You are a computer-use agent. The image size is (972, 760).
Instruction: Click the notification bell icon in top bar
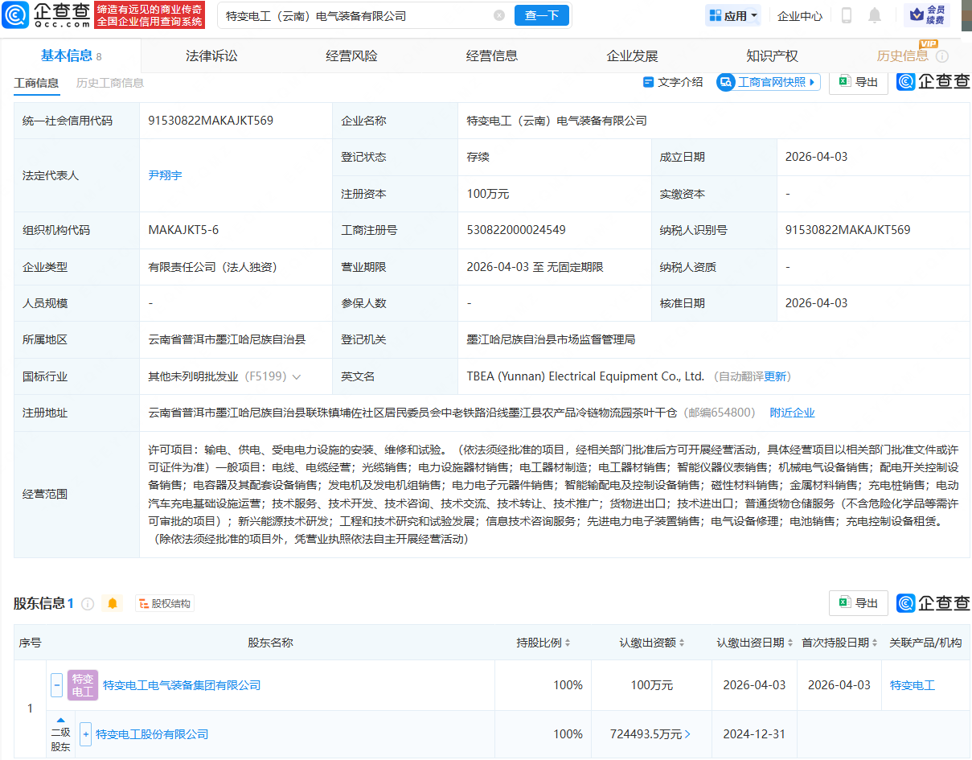pyautogui.click(x=876, y=15)
